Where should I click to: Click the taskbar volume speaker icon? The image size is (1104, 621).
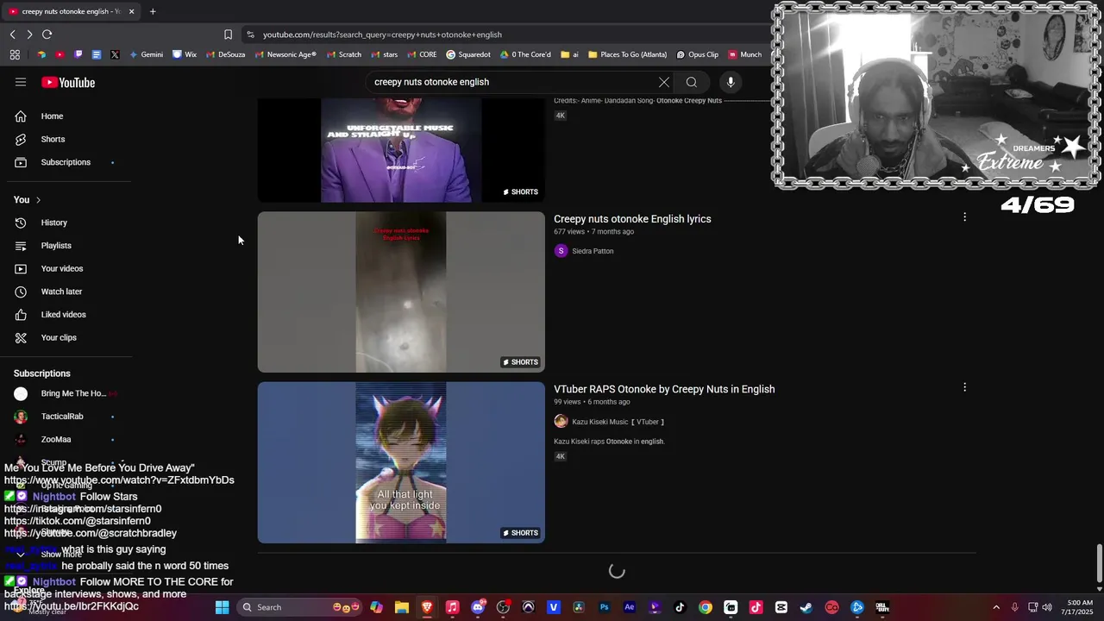tap(1047, 607)
